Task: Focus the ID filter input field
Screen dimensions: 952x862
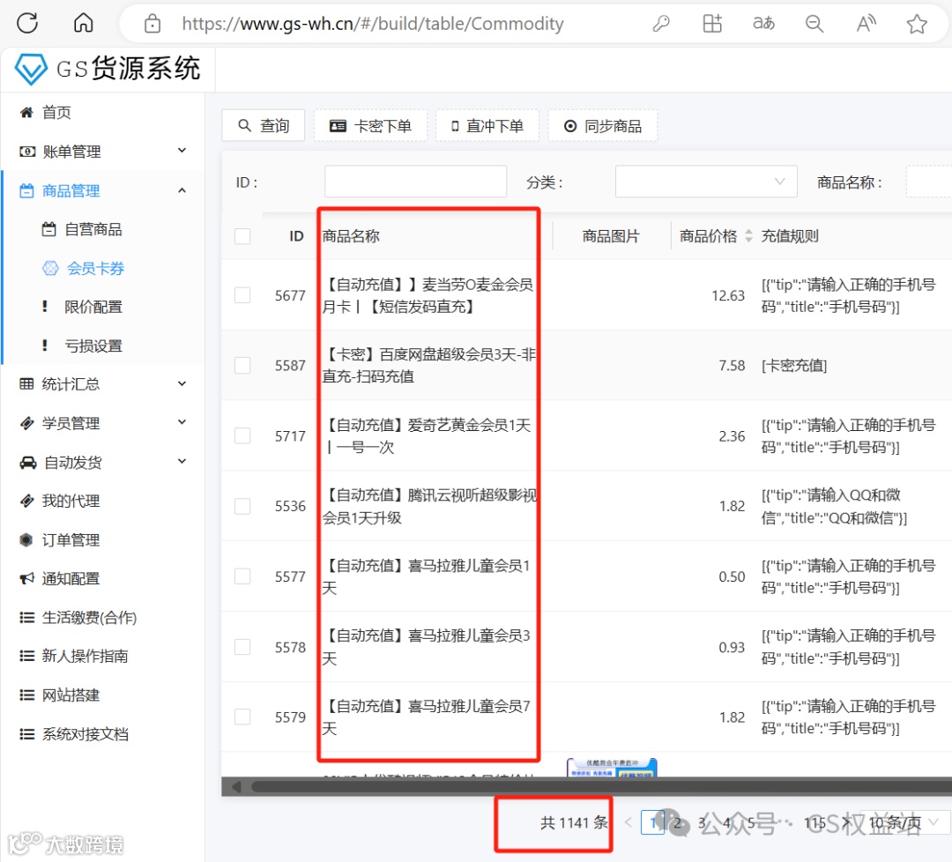Action: tap(416, 182)
